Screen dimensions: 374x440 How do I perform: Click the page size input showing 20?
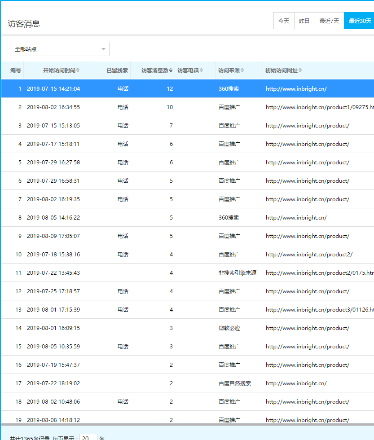point(88,436)
